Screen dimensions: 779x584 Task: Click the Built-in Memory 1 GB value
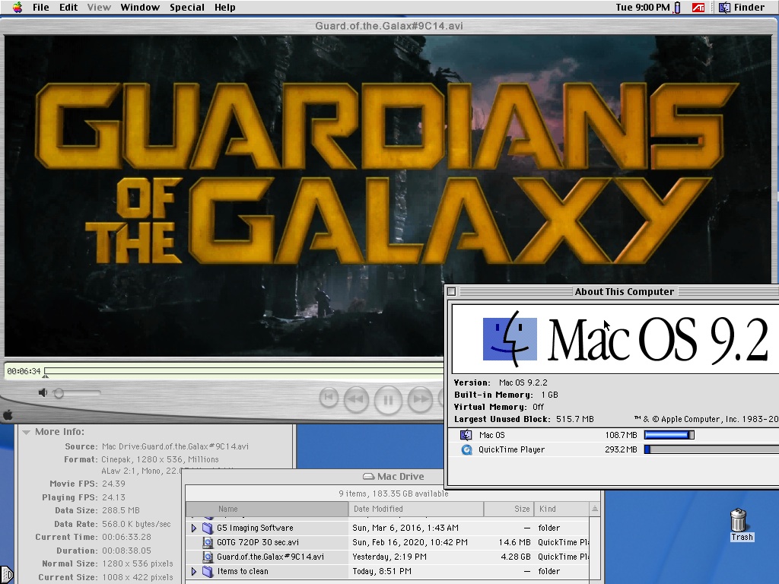click(x=549, y=395)
